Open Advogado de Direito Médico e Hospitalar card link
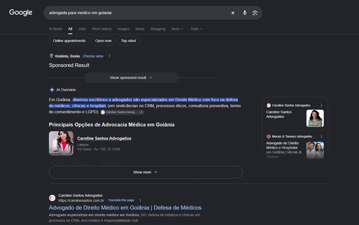This screenshot has height=225, width=359. [284, 150]
